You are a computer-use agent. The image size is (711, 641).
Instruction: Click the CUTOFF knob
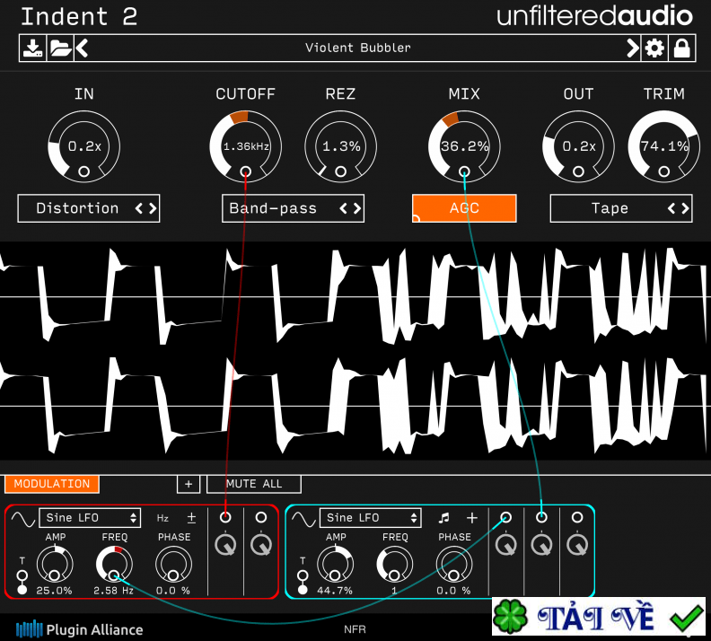point(245,145)
